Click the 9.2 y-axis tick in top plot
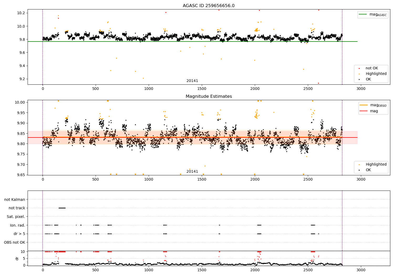The height and width of the screenshot is (276, 394). click(22, 79)
